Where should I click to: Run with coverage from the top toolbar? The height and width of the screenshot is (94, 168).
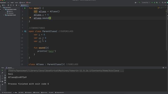point(157,3)
